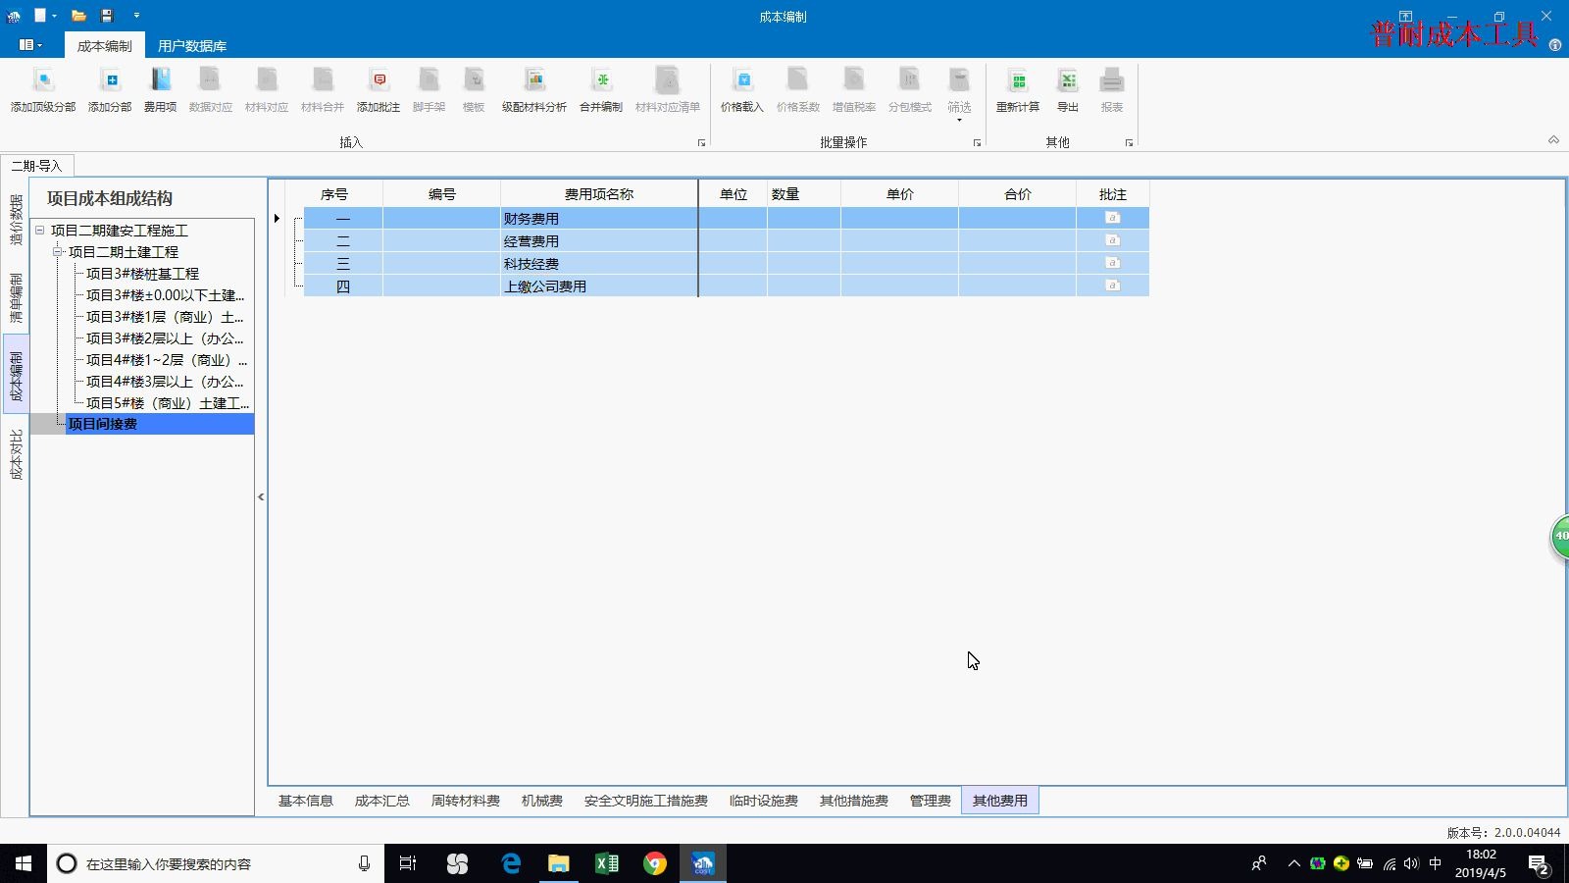Click the save disk icon in title bar
Viewport: 1569px width, 883px height.
tap(107, 16)
